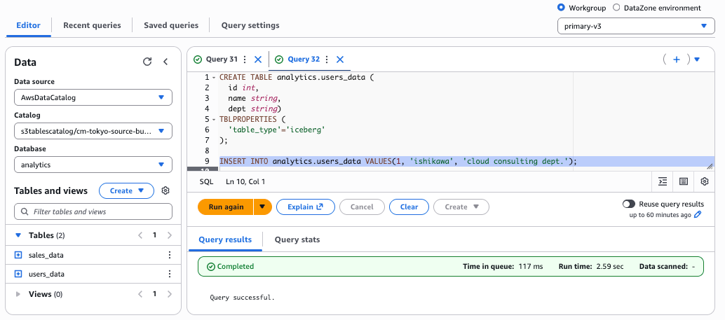Toggle Reuse query results switch
Image resolution: width=725 pixels, height=320 pixels.
(629, 204)
